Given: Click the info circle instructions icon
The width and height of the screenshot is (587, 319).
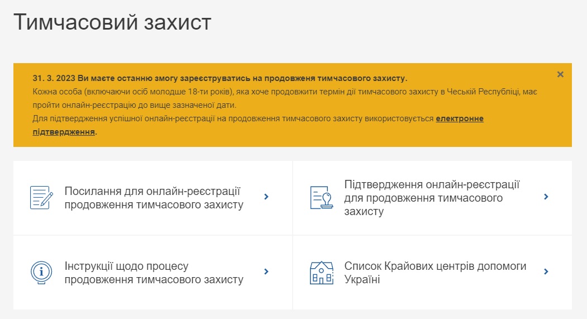Looking at the screenshot, I should pos(41,273).
